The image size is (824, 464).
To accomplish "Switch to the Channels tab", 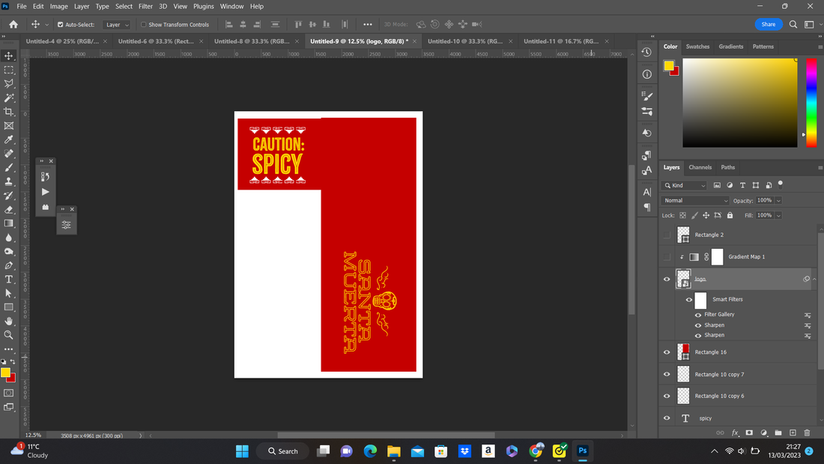I will pyautogui.click(x=700, y=167).
